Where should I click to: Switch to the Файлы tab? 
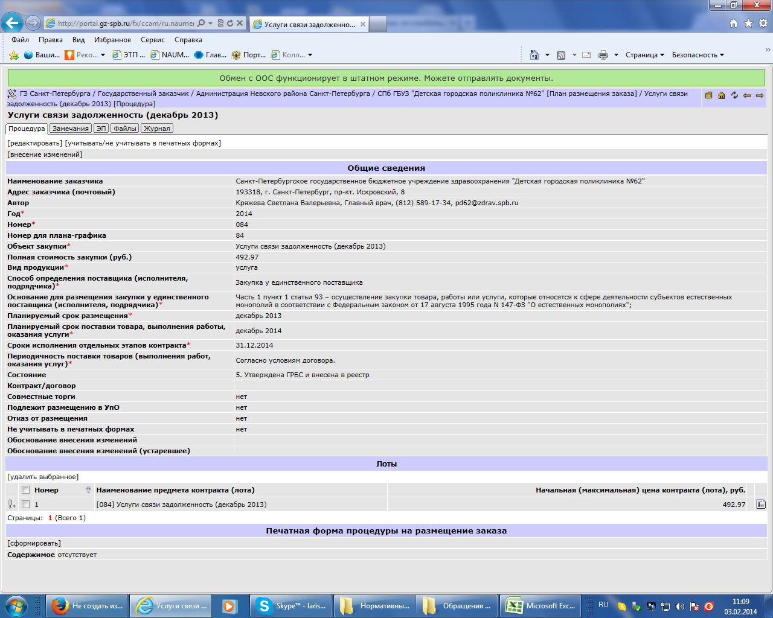[125, 129]
